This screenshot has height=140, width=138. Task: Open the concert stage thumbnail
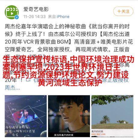(26, 116)
